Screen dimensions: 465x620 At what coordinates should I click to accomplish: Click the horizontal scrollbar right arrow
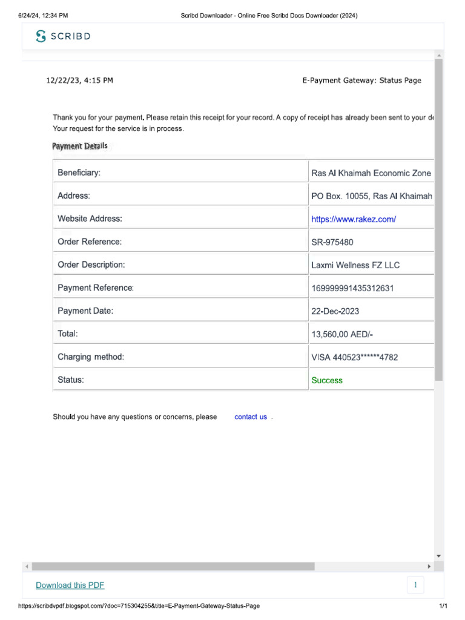(x=429, y=567)
